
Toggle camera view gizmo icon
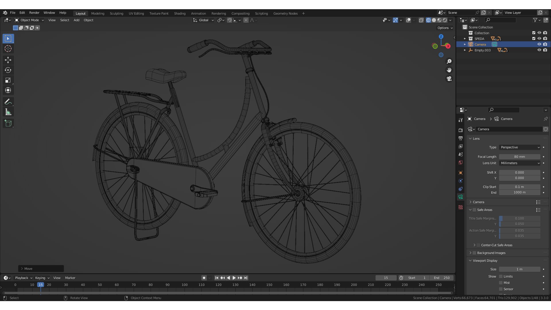pos(449,79)
